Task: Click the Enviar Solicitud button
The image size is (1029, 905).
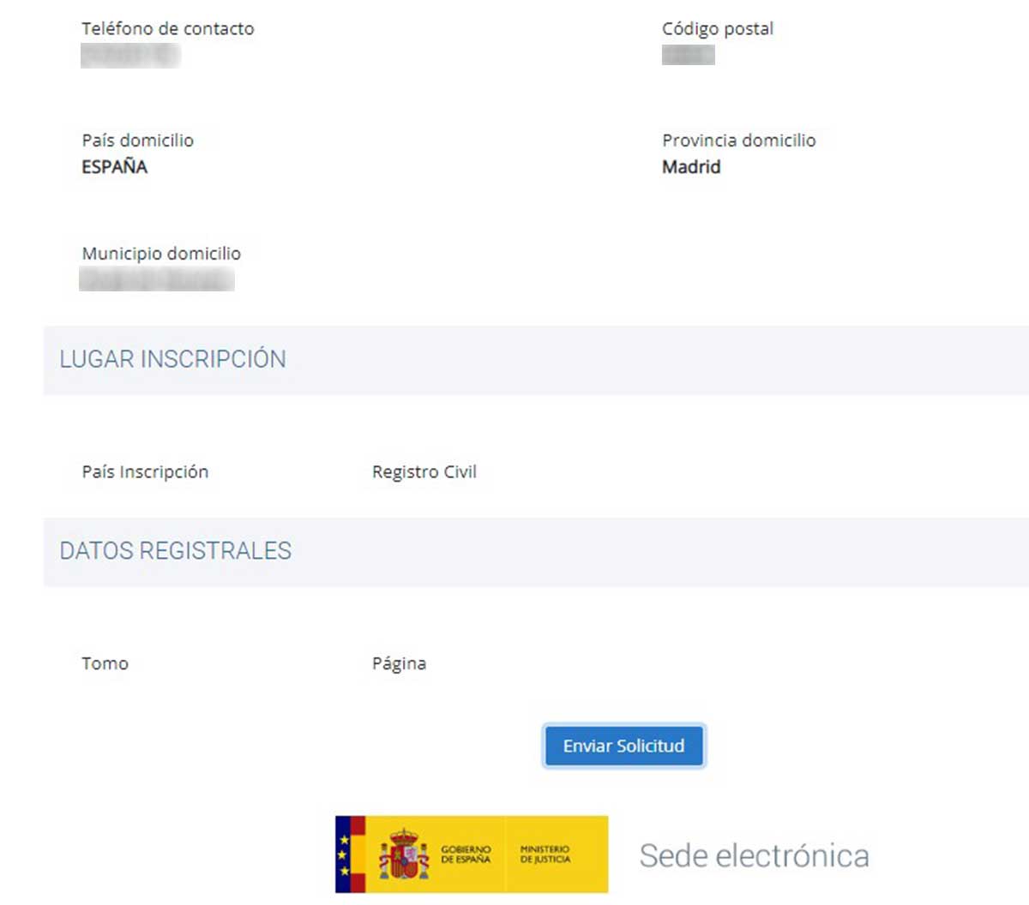Action: [623, 746]
